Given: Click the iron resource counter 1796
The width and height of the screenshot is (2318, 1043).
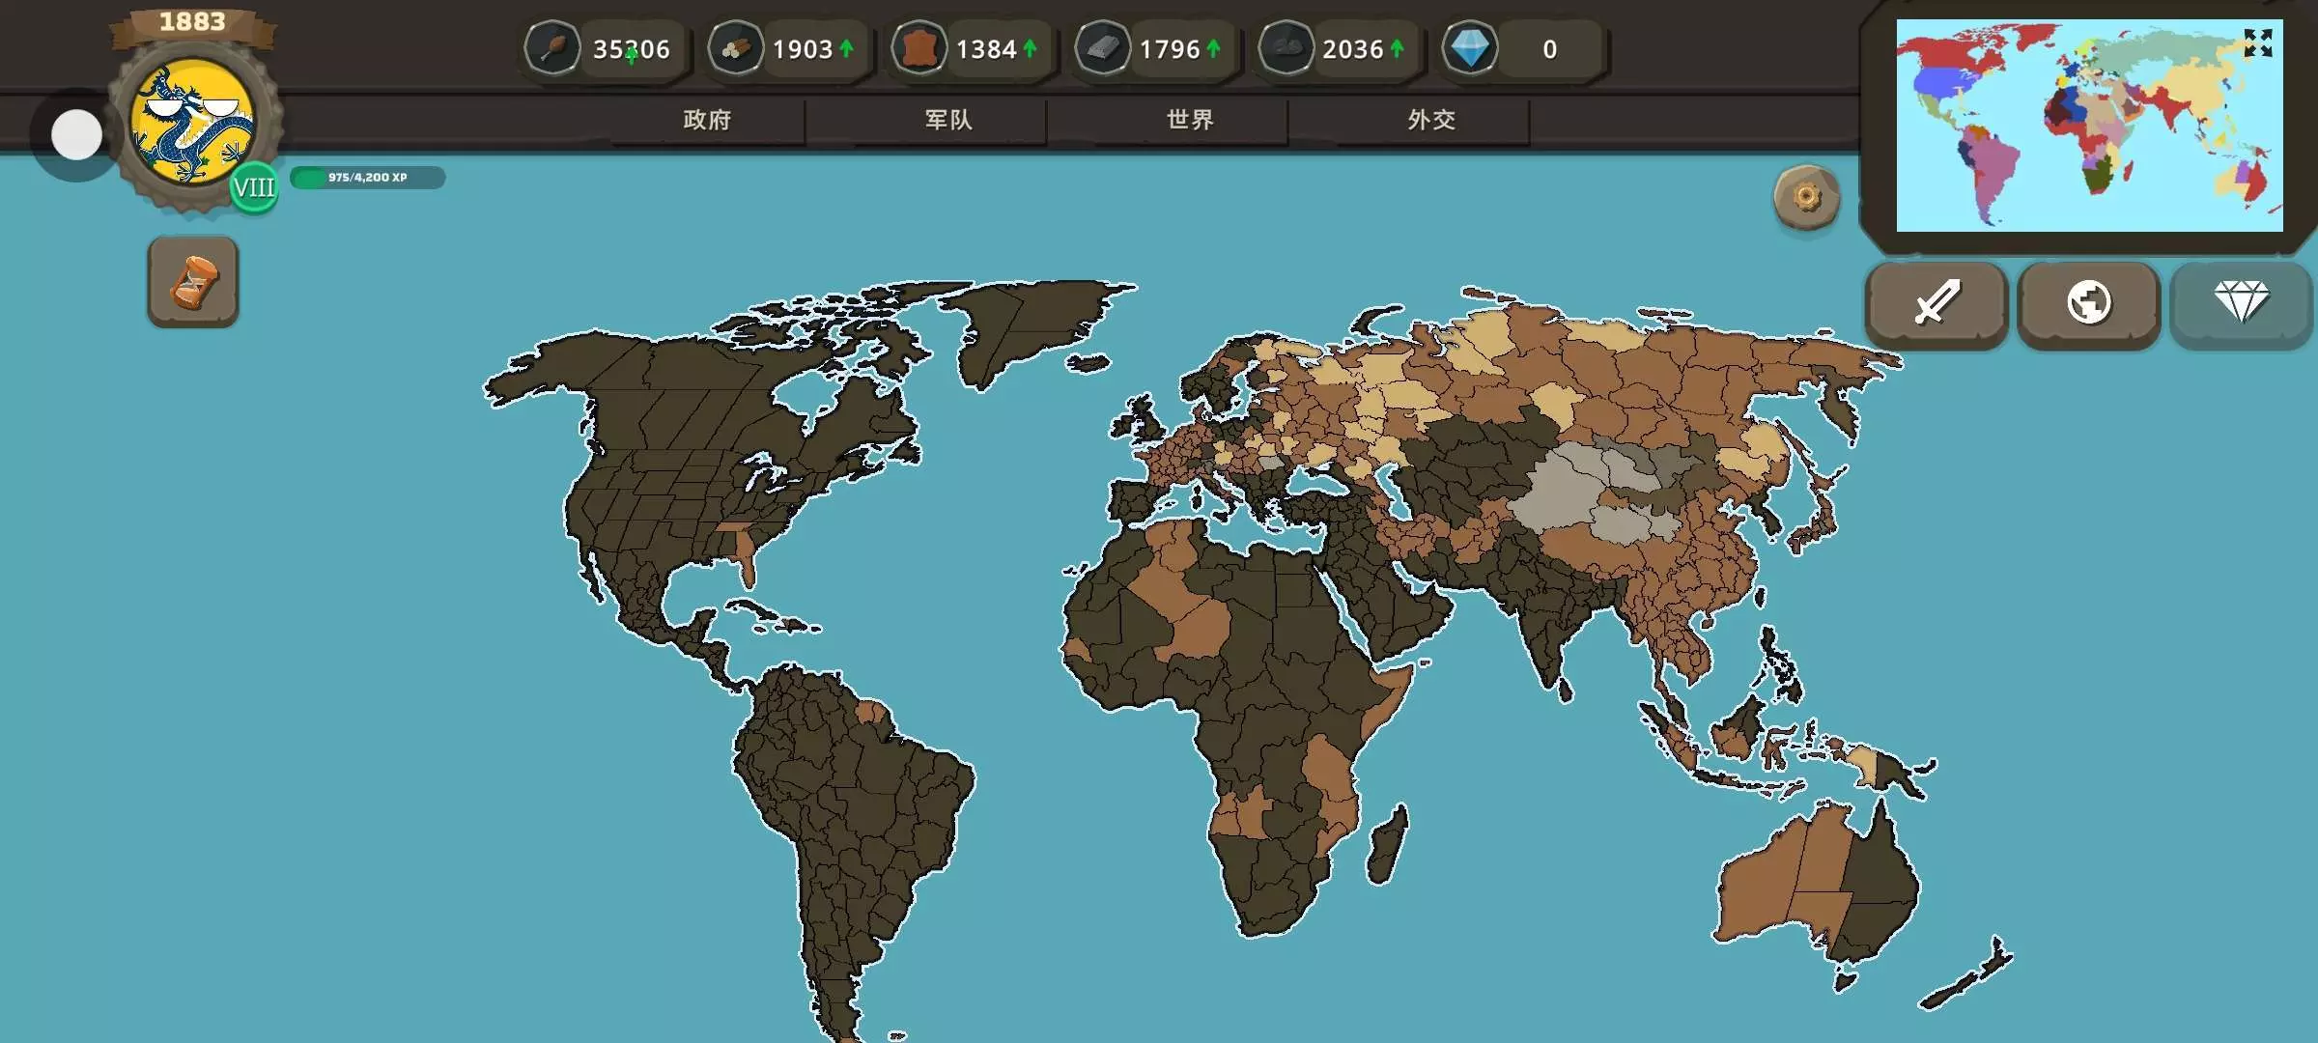Looking at the screenshot, I should click(x=1169, y=49).
